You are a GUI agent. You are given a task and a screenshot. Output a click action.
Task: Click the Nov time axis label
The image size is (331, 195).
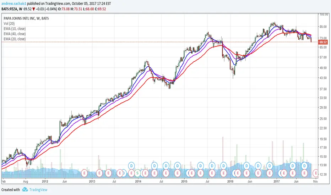tap(315, 181)
